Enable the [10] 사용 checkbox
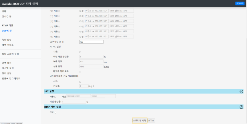The image size is (247, 124). (59, 11)
